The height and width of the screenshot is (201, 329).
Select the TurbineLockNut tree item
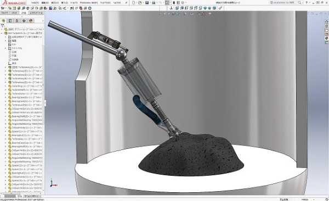click(x=25, y=105)
